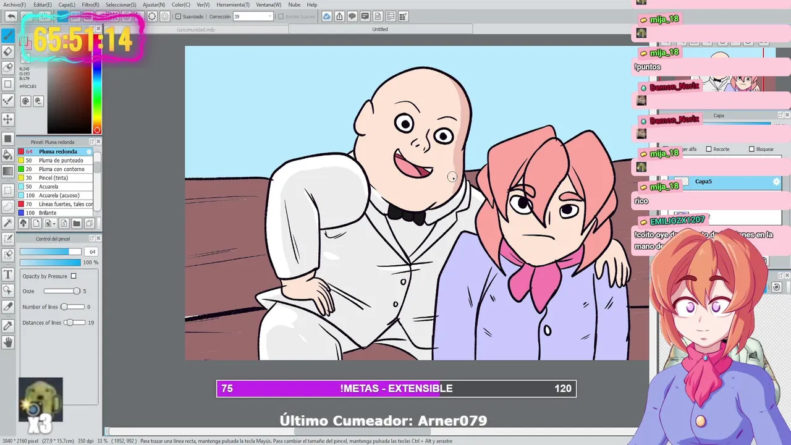Toggle the Bordes Suaves checkbox

(281, 17)
